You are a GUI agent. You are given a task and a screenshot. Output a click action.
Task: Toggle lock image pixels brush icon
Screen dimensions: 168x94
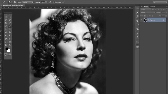[x=148, y=16]
